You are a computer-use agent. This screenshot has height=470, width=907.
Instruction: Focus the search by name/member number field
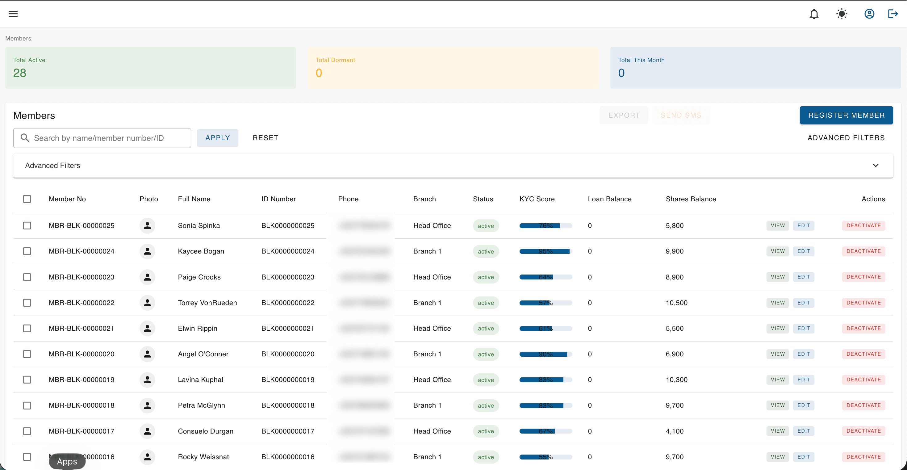(102, 138)
